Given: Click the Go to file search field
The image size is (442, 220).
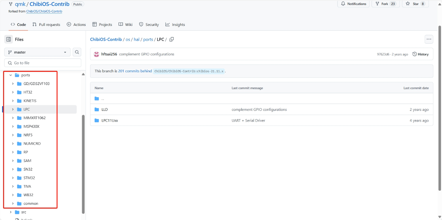Looking at the screenshot, I should pyautogui.click(x=43, y=63).
